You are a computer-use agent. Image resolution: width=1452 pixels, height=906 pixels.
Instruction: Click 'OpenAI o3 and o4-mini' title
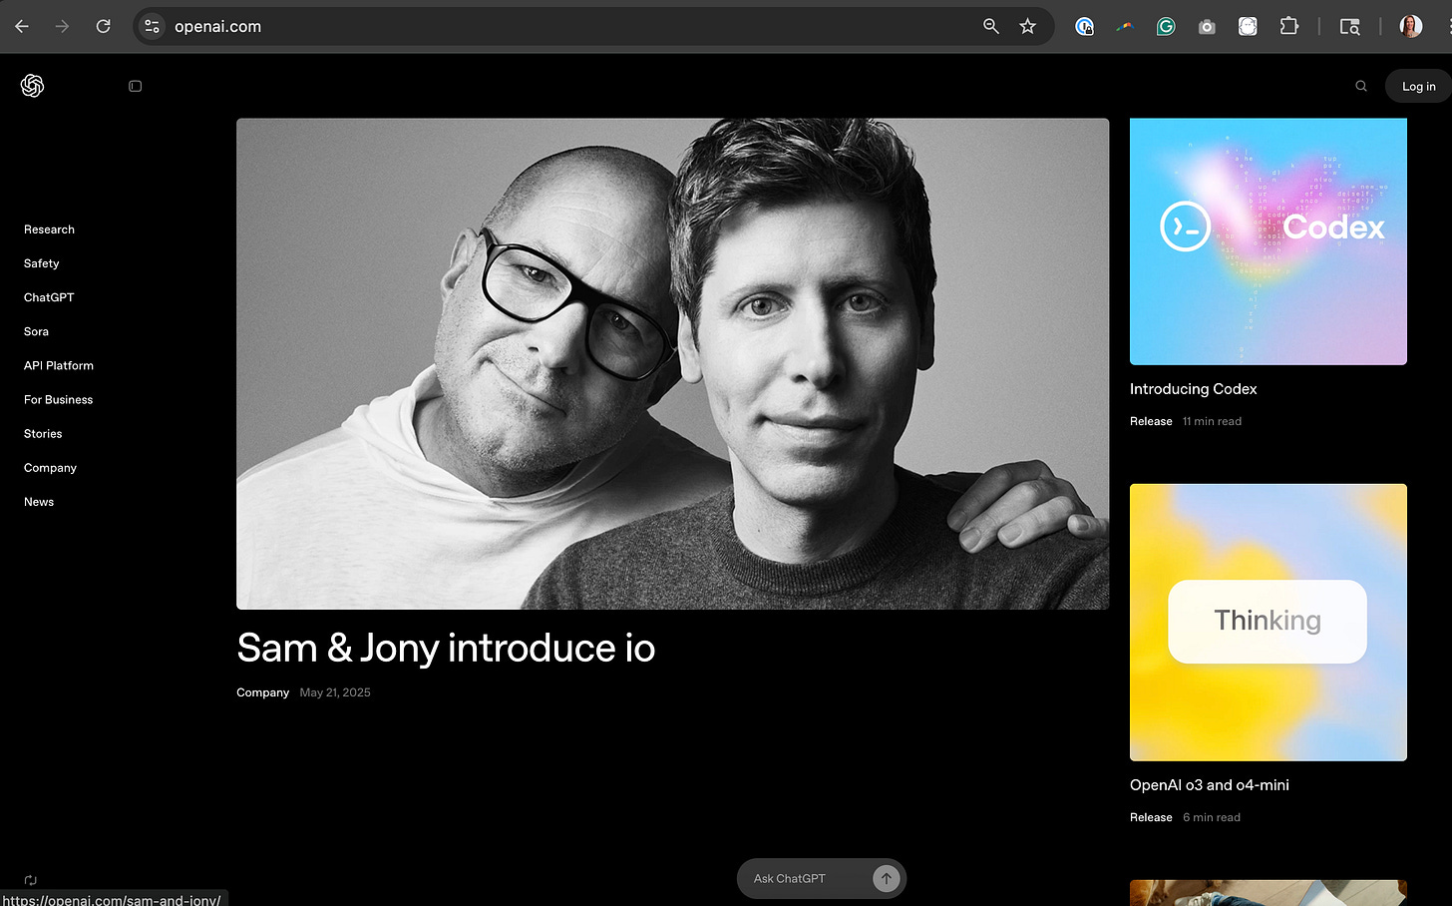1210,785
